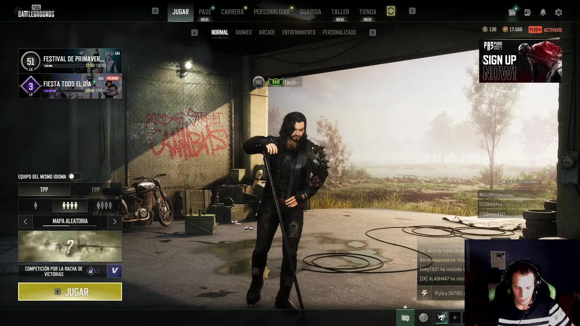
Task: Go to previous map with left arrow
Action: coord(25,221)
